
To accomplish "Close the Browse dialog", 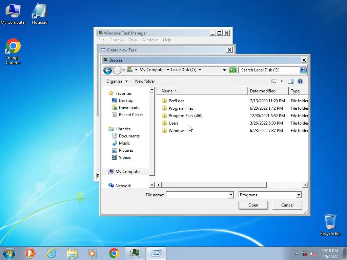I will tap(304, 60).
